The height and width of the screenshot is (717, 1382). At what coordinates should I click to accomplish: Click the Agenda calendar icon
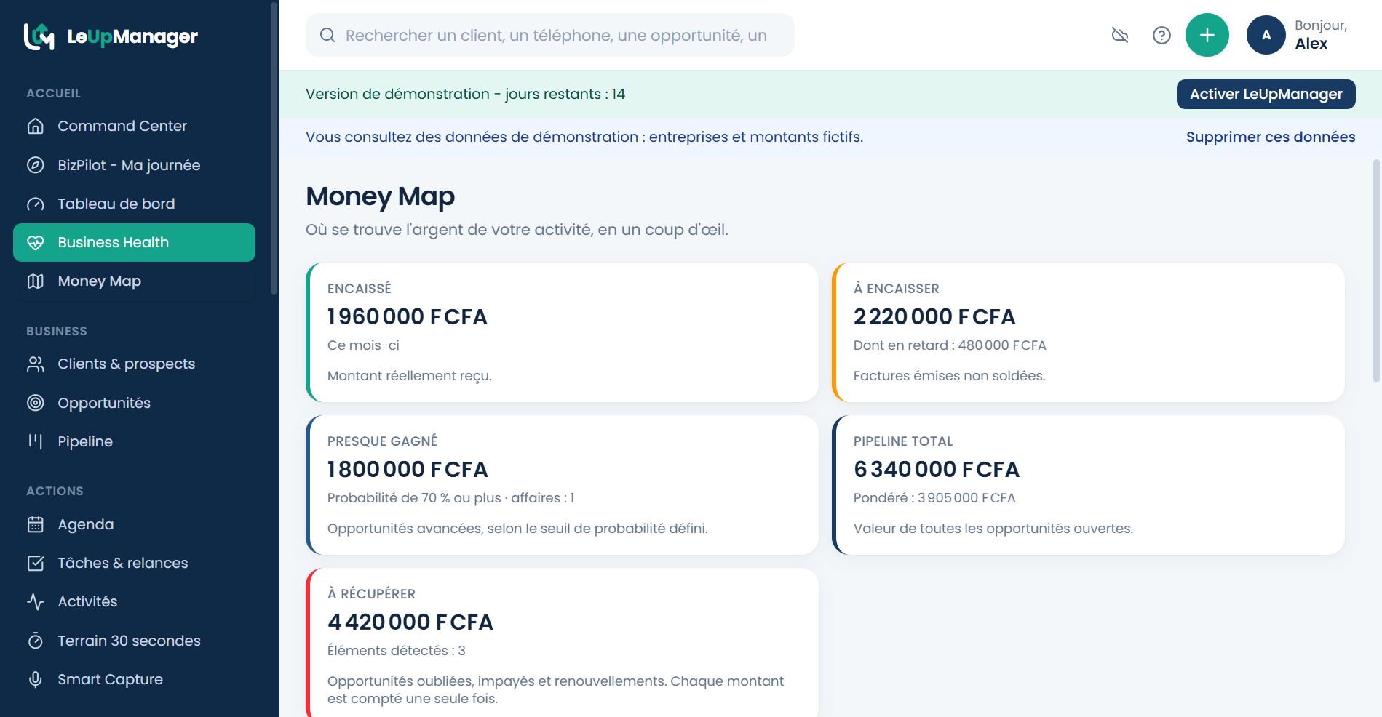[36, 524]
